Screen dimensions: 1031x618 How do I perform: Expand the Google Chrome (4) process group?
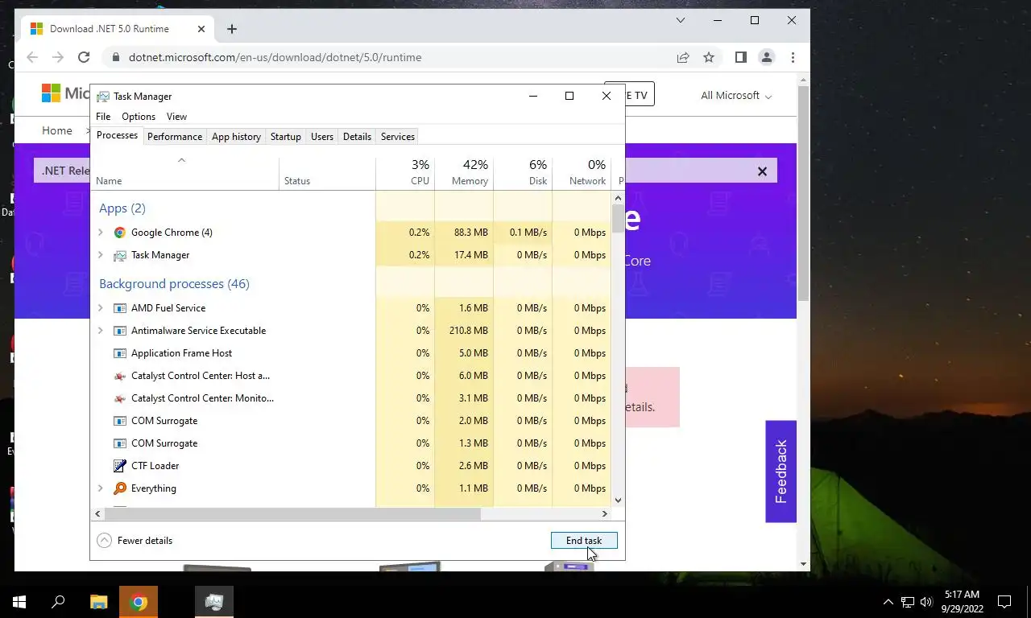[x=101, y=233]
